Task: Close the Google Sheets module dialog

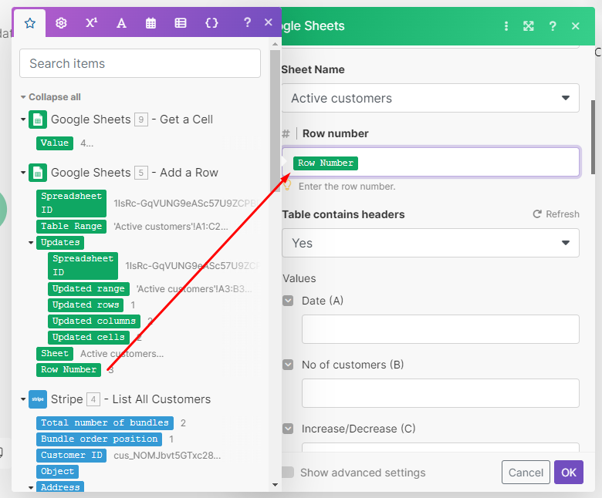Action: pos(575,26)
